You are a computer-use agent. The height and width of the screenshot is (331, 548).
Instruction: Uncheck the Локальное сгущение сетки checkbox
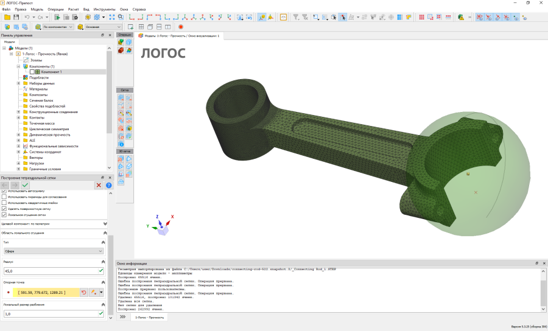point(4,215)
